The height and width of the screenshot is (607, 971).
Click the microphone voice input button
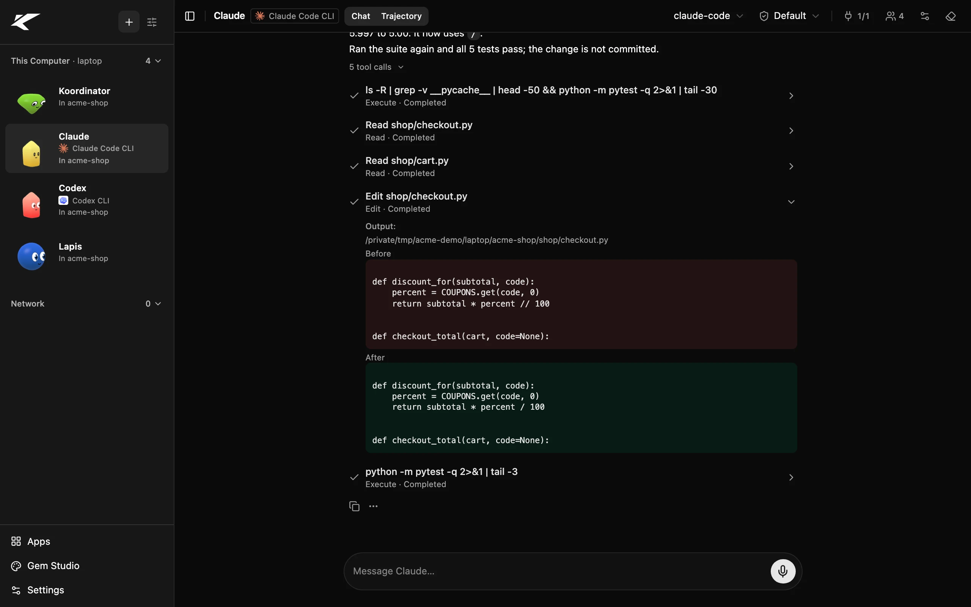click(783, 571)
